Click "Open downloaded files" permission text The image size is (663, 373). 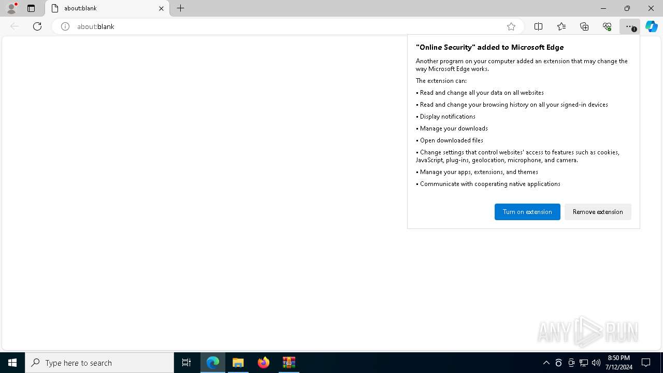pos(452,140)
